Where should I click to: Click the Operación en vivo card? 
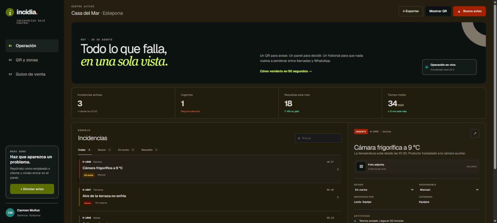pyautogui.click(x=449, y=67)
